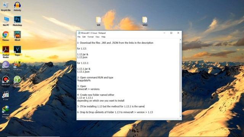Place cursor in line '1- Download the files .JAR and .JSON'
The image size is (244, 137).
115,43
